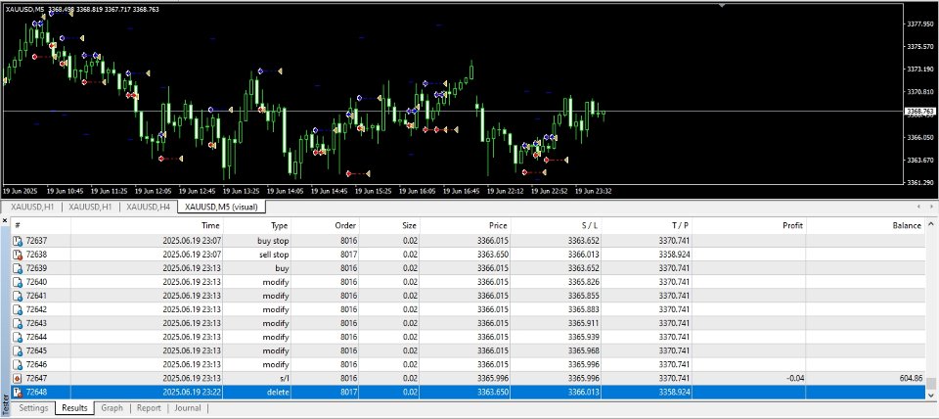Image resolution: width=939 pixels, height=419 pixels.
Task: Switch to the Results tab
Action: [75, 408]
